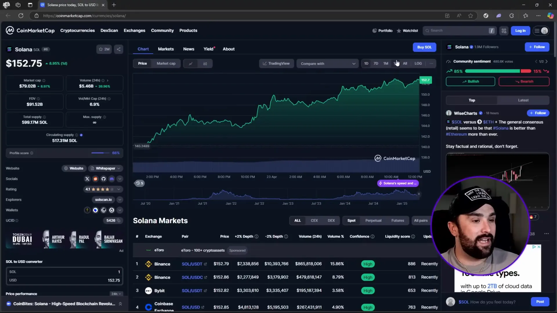Click the Log In button

(x=520, y=31)
